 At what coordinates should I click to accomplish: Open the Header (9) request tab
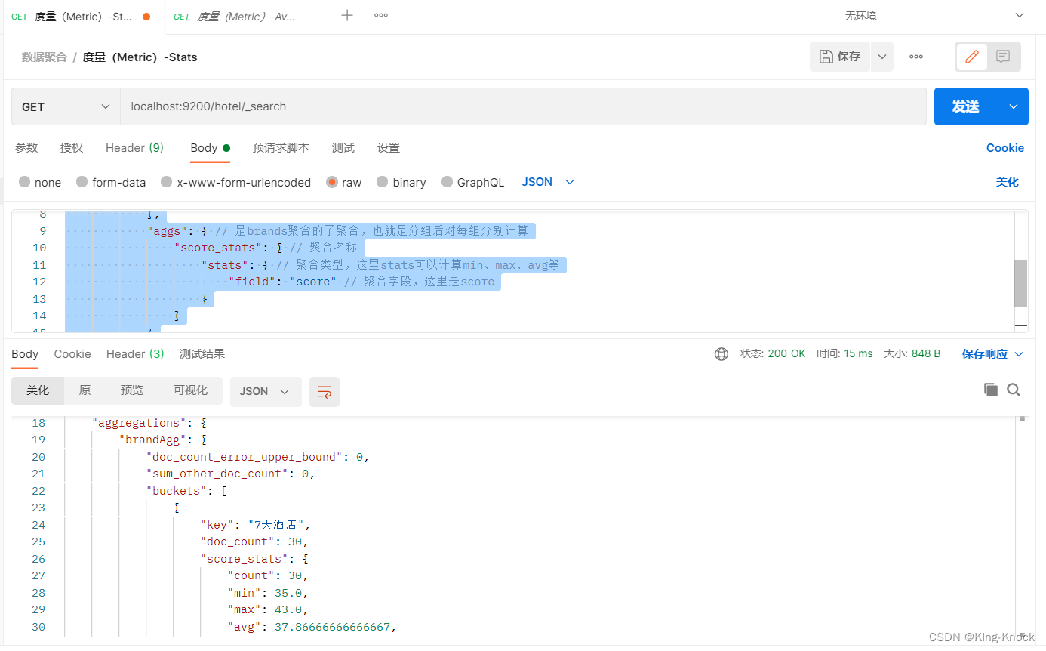[134, 148]
